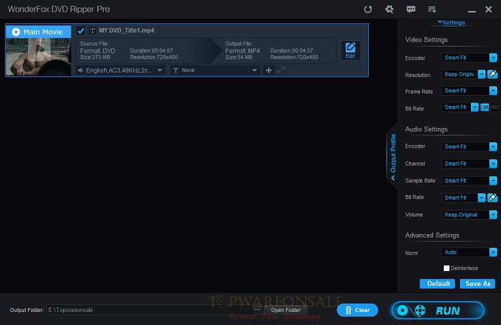Image resolution: width=501 pixels, height=325 pixels.
Task: Switch video bit rate to VBR
Action: [494, 107]
